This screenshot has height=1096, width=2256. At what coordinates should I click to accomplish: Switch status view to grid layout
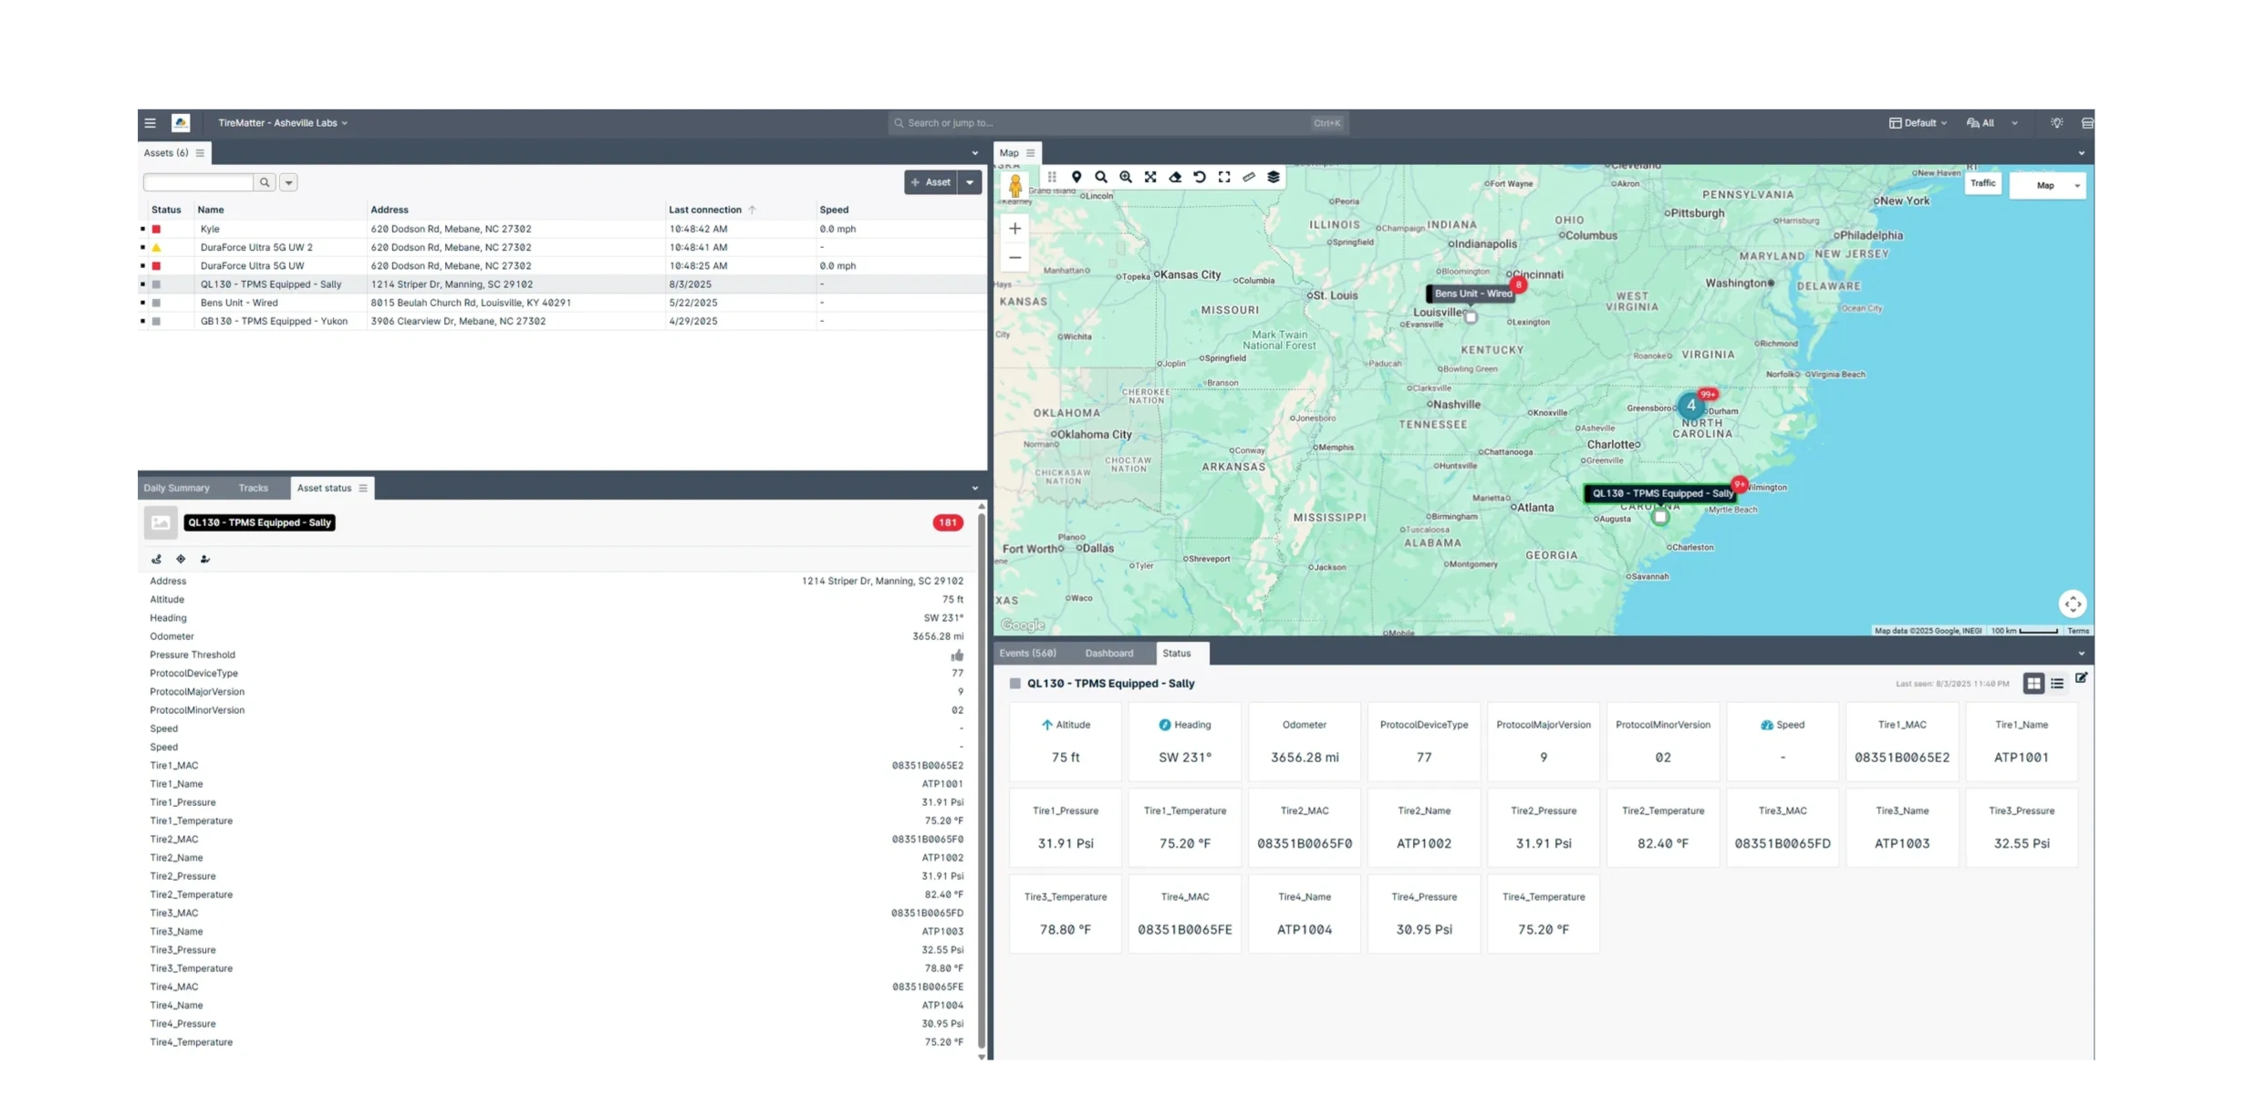pos(2033,684)
